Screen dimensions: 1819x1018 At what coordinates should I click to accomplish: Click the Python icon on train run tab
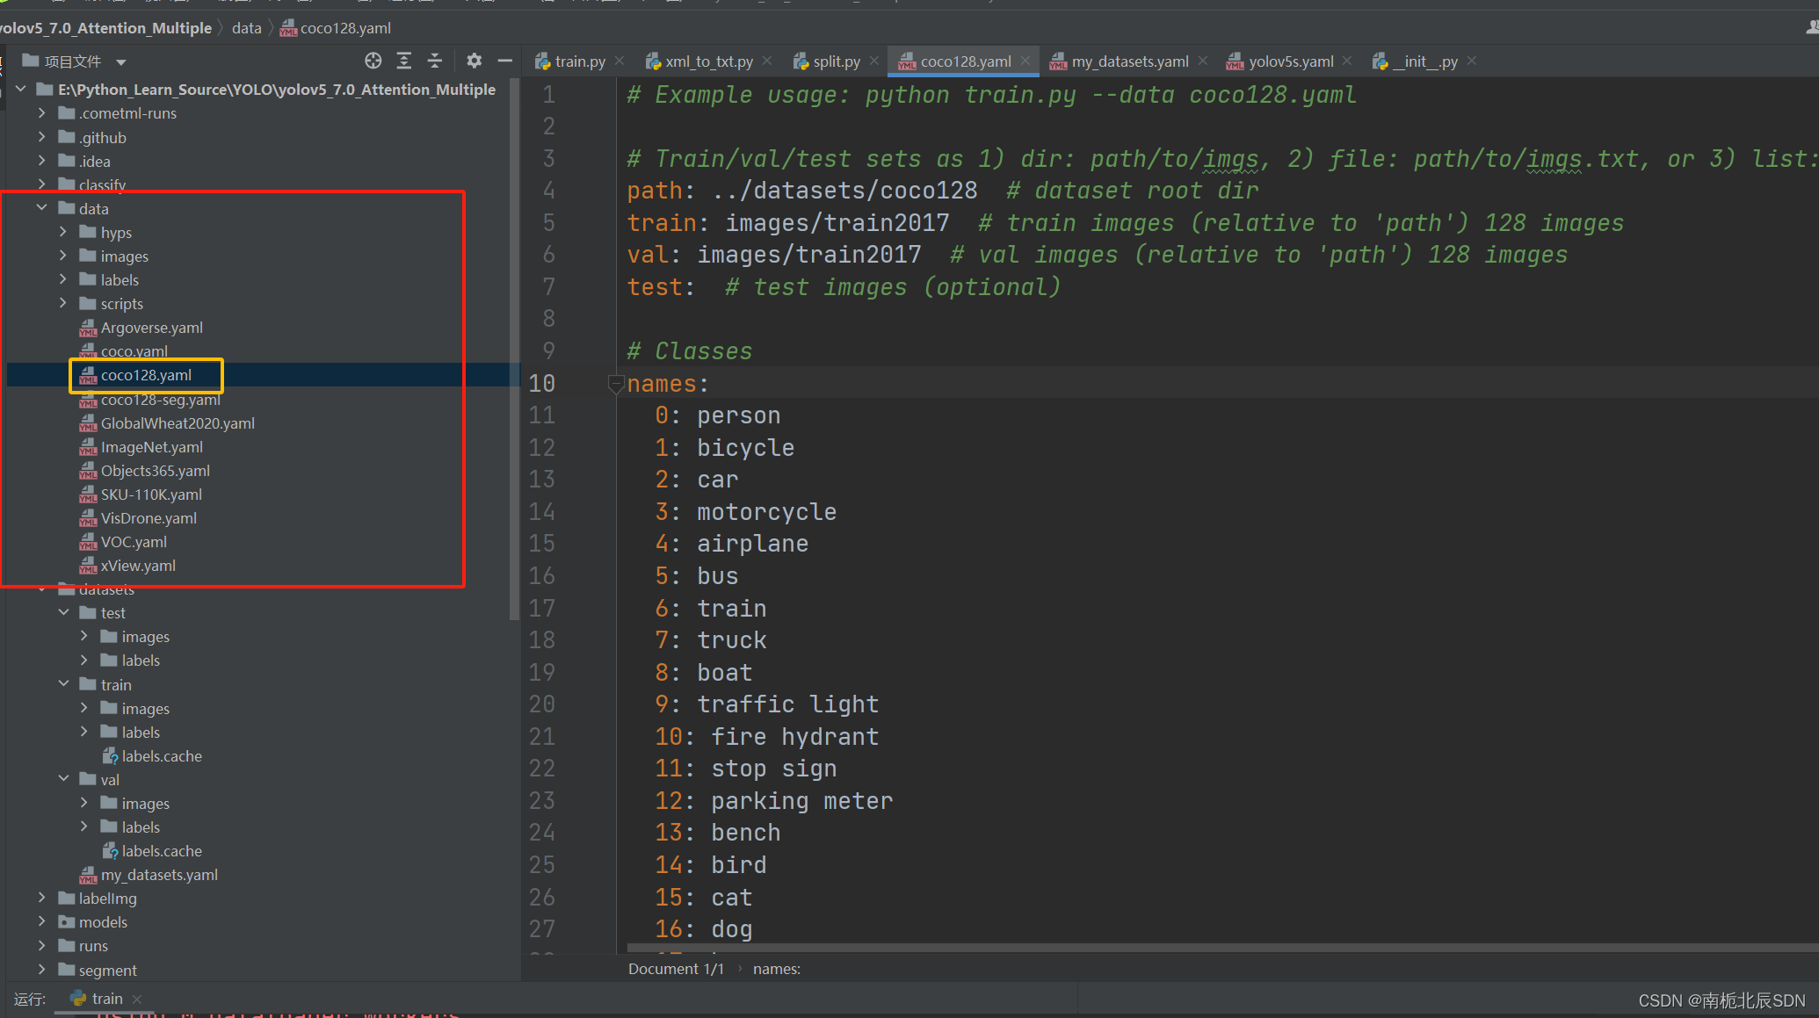coord(78,999)
